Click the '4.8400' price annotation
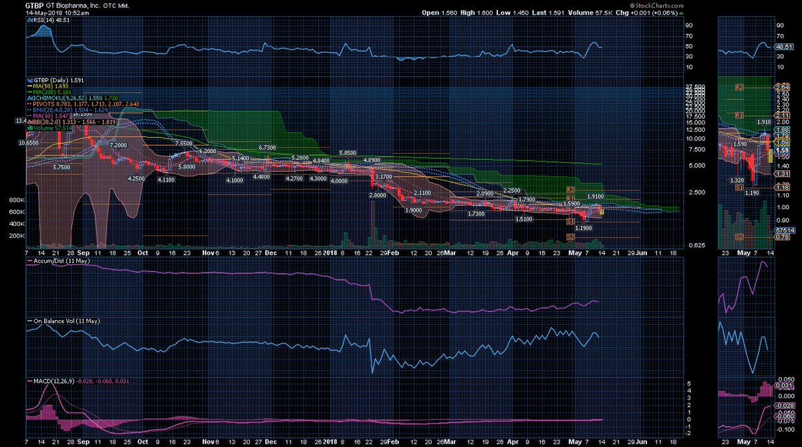802x447 pixels. (x=320, y=161)
